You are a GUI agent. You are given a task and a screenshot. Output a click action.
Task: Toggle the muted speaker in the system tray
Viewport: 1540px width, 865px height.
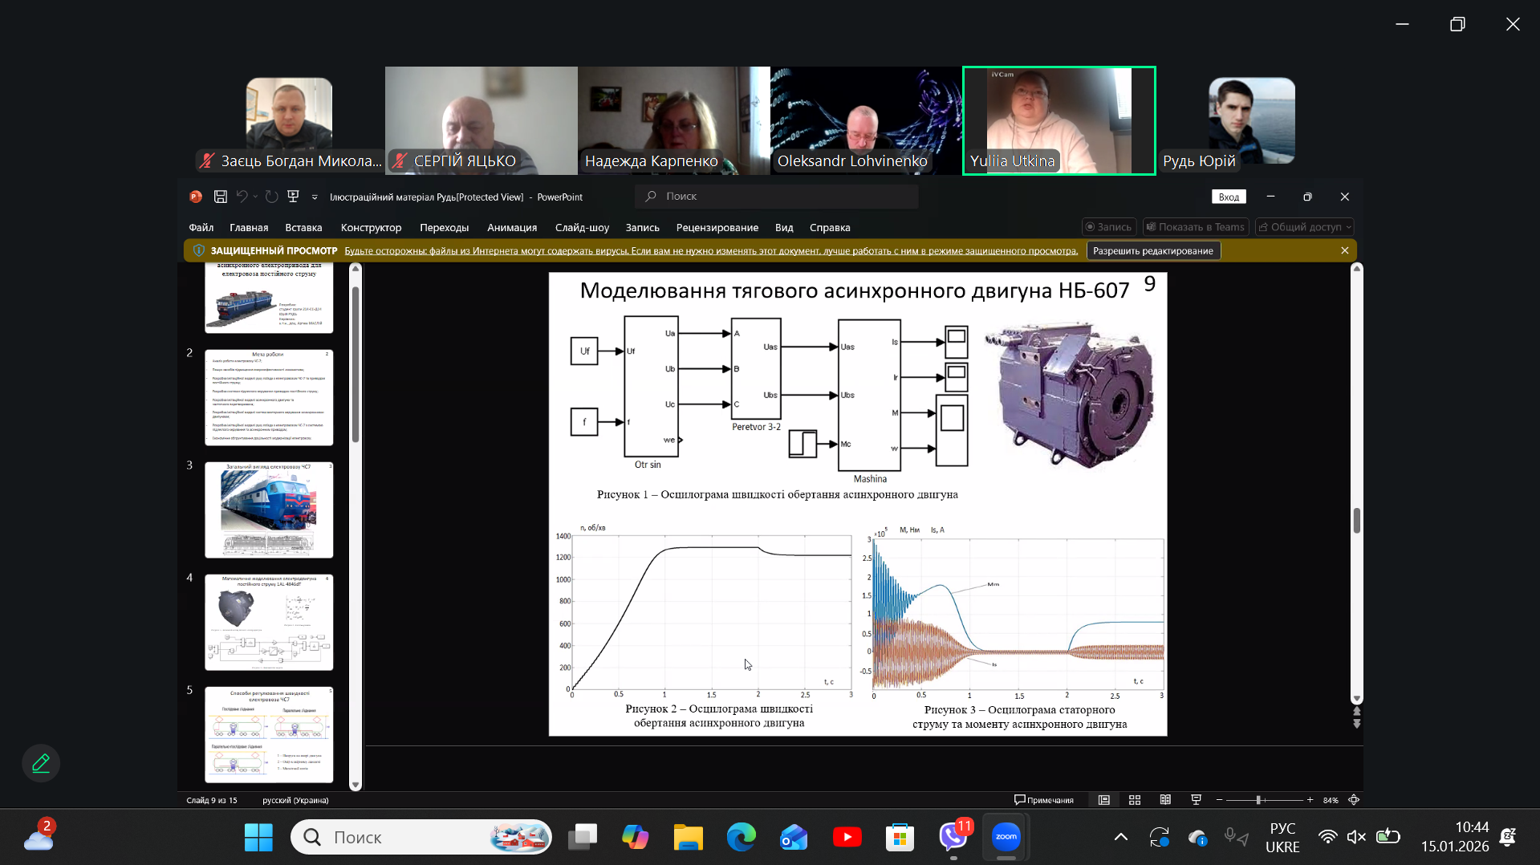(1356, 837)
